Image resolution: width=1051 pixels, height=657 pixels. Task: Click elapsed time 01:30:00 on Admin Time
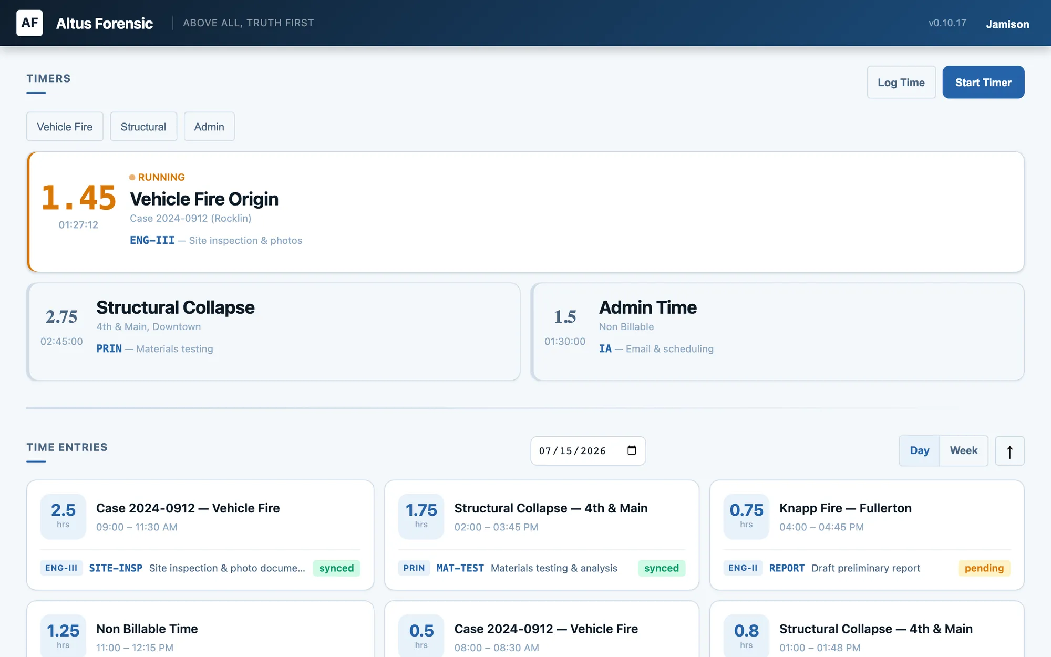(565, 342)
